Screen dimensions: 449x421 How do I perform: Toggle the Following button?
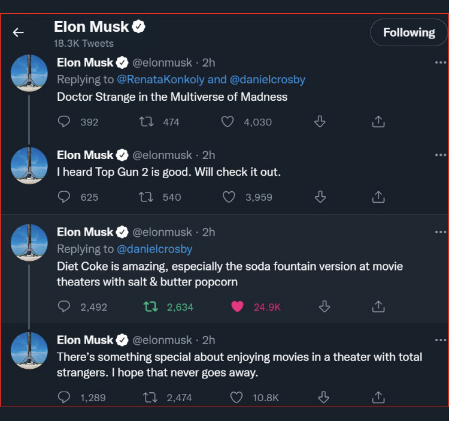pyautogui.click(x=409, y=32)
